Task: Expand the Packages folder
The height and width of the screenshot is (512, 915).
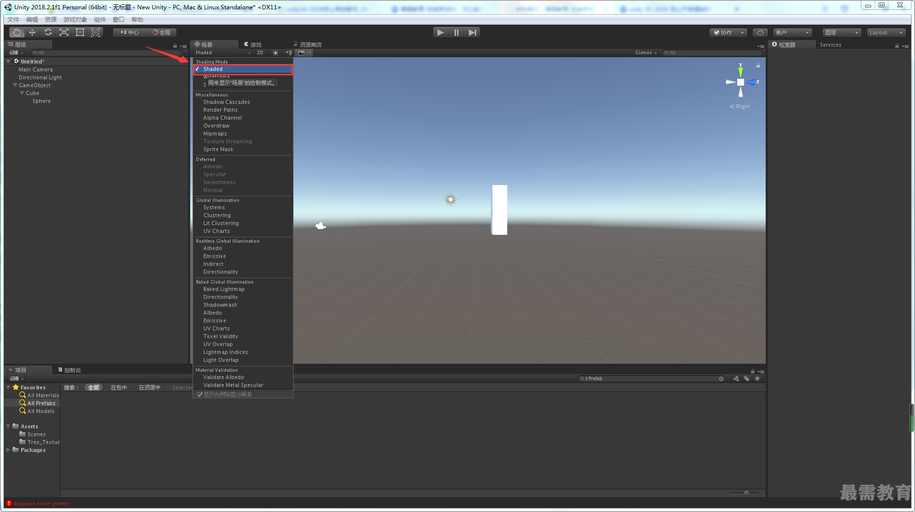Action: coord(8,450)
